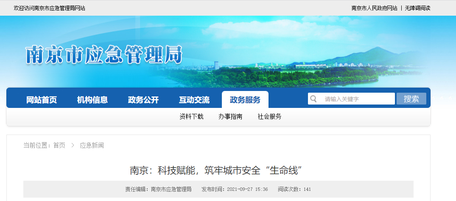Click the 南京市应急管理局 banner logo title
Image resolution: width=456 pixels, height=201 pixels.
(104, 55)
